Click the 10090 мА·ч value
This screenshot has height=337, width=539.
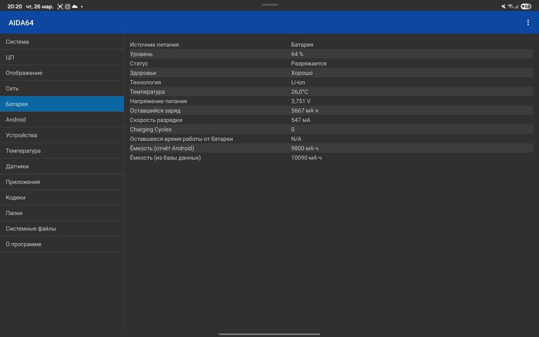pyautogui.click(x=306, y=158)
